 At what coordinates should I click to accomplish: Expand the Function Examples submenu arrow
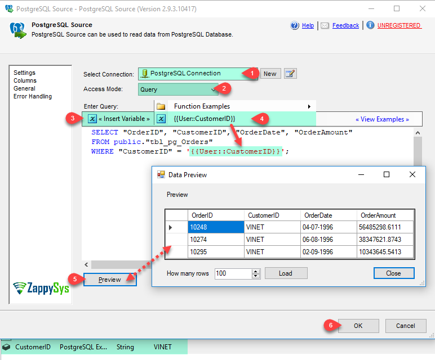309,107
